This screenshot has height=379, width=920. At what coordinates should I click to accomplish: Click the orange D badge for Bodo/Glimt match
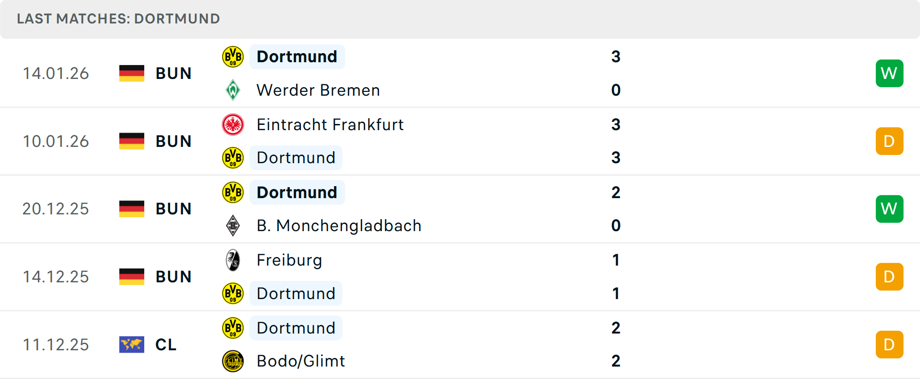pyautogui.click(x=889, y=345)
